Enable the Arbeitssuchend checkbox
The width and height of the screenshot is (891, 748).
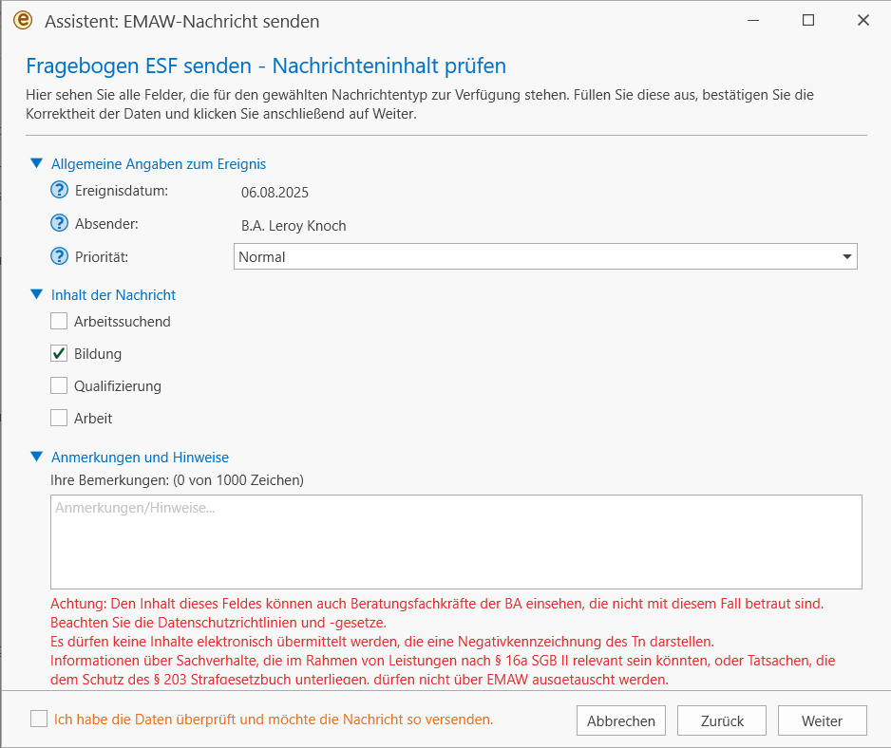click(59, 321)
